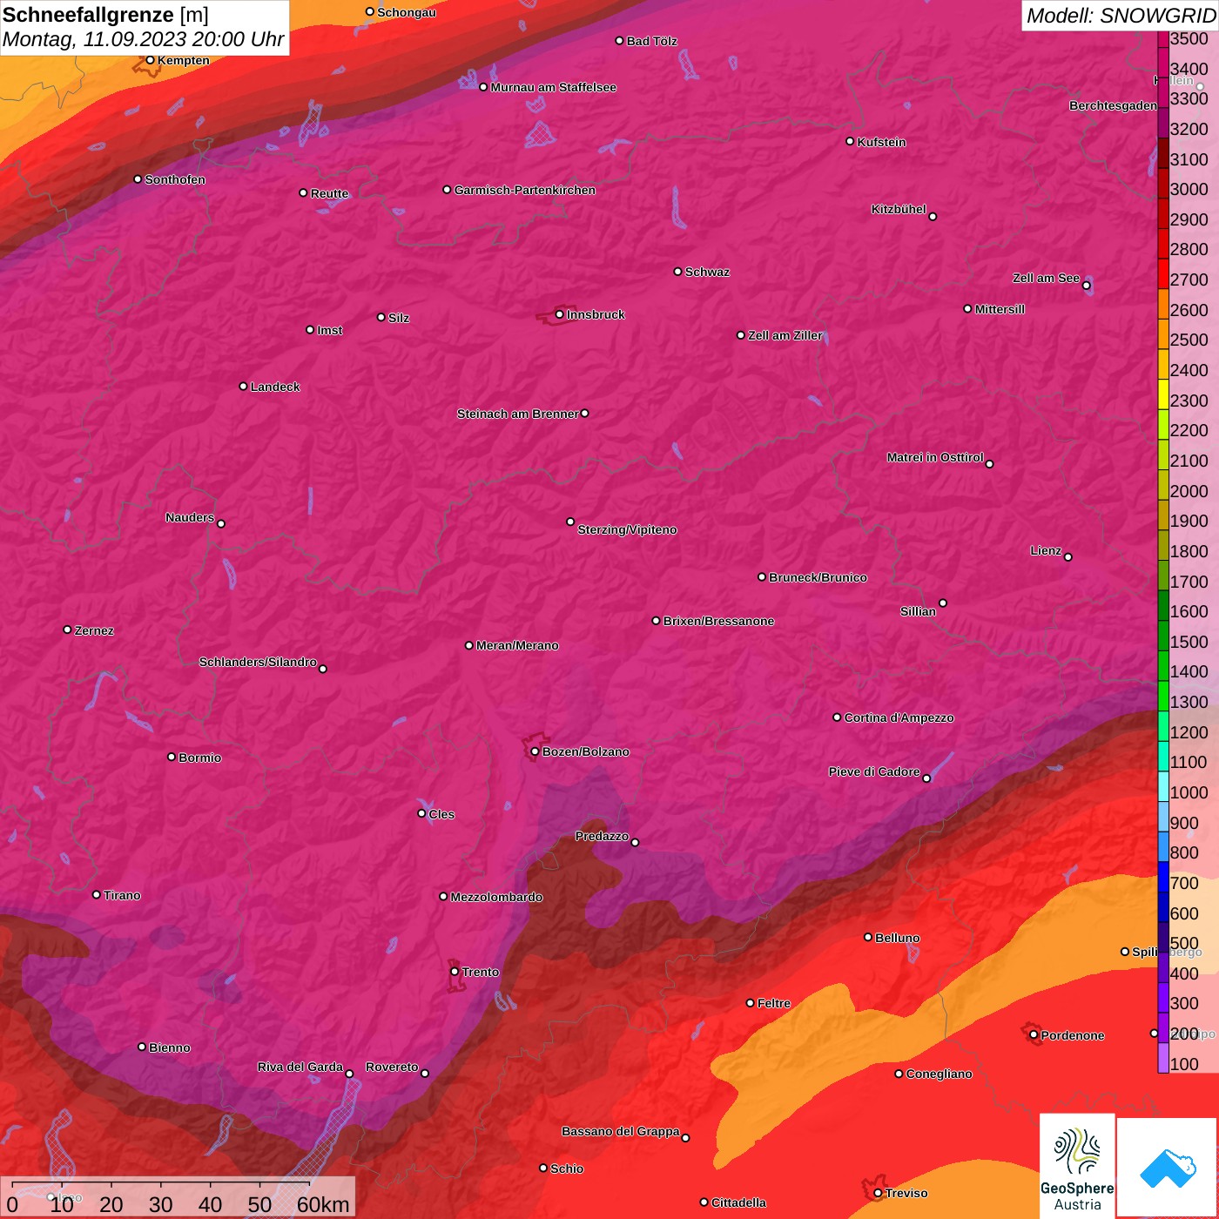Screen dimensions: 1219x1219
Task: Click the blue mountain logo icon
Action: coord(1168,1168)
